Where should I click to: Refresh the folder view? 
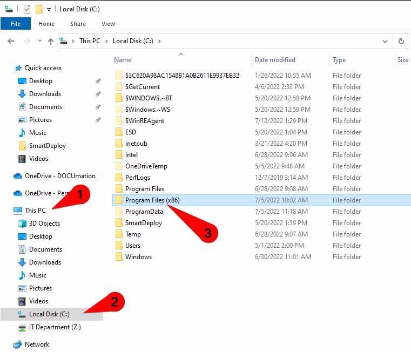401,41
